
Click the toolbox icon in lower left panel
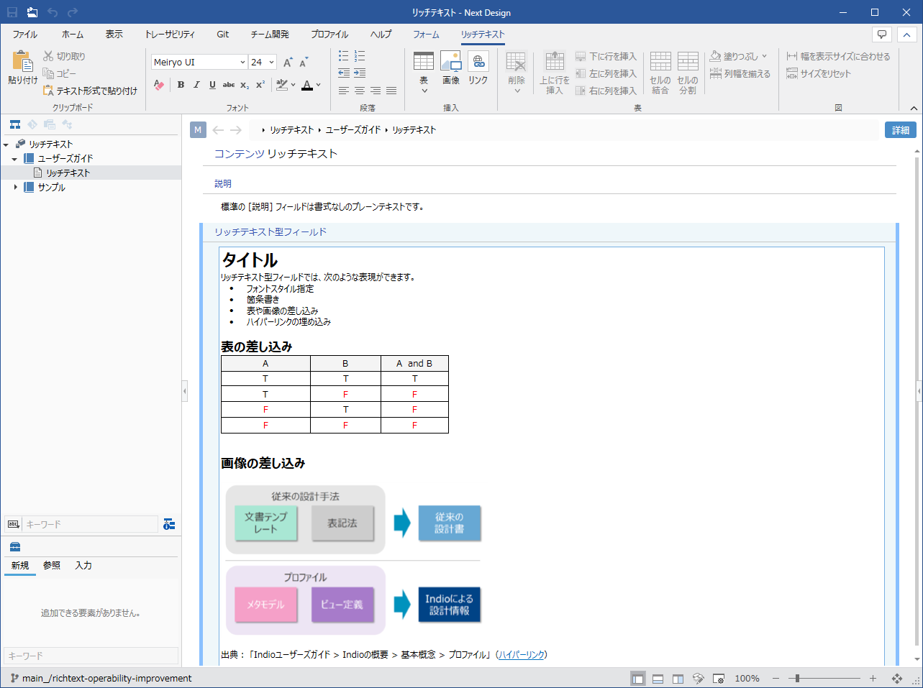[x=15, y=546]
